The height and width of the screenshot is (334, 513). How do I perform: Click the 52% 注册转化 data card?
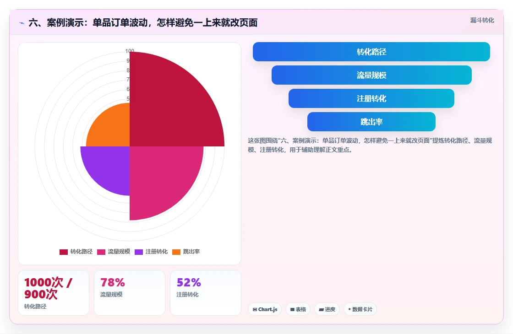(x=206, y=293)
